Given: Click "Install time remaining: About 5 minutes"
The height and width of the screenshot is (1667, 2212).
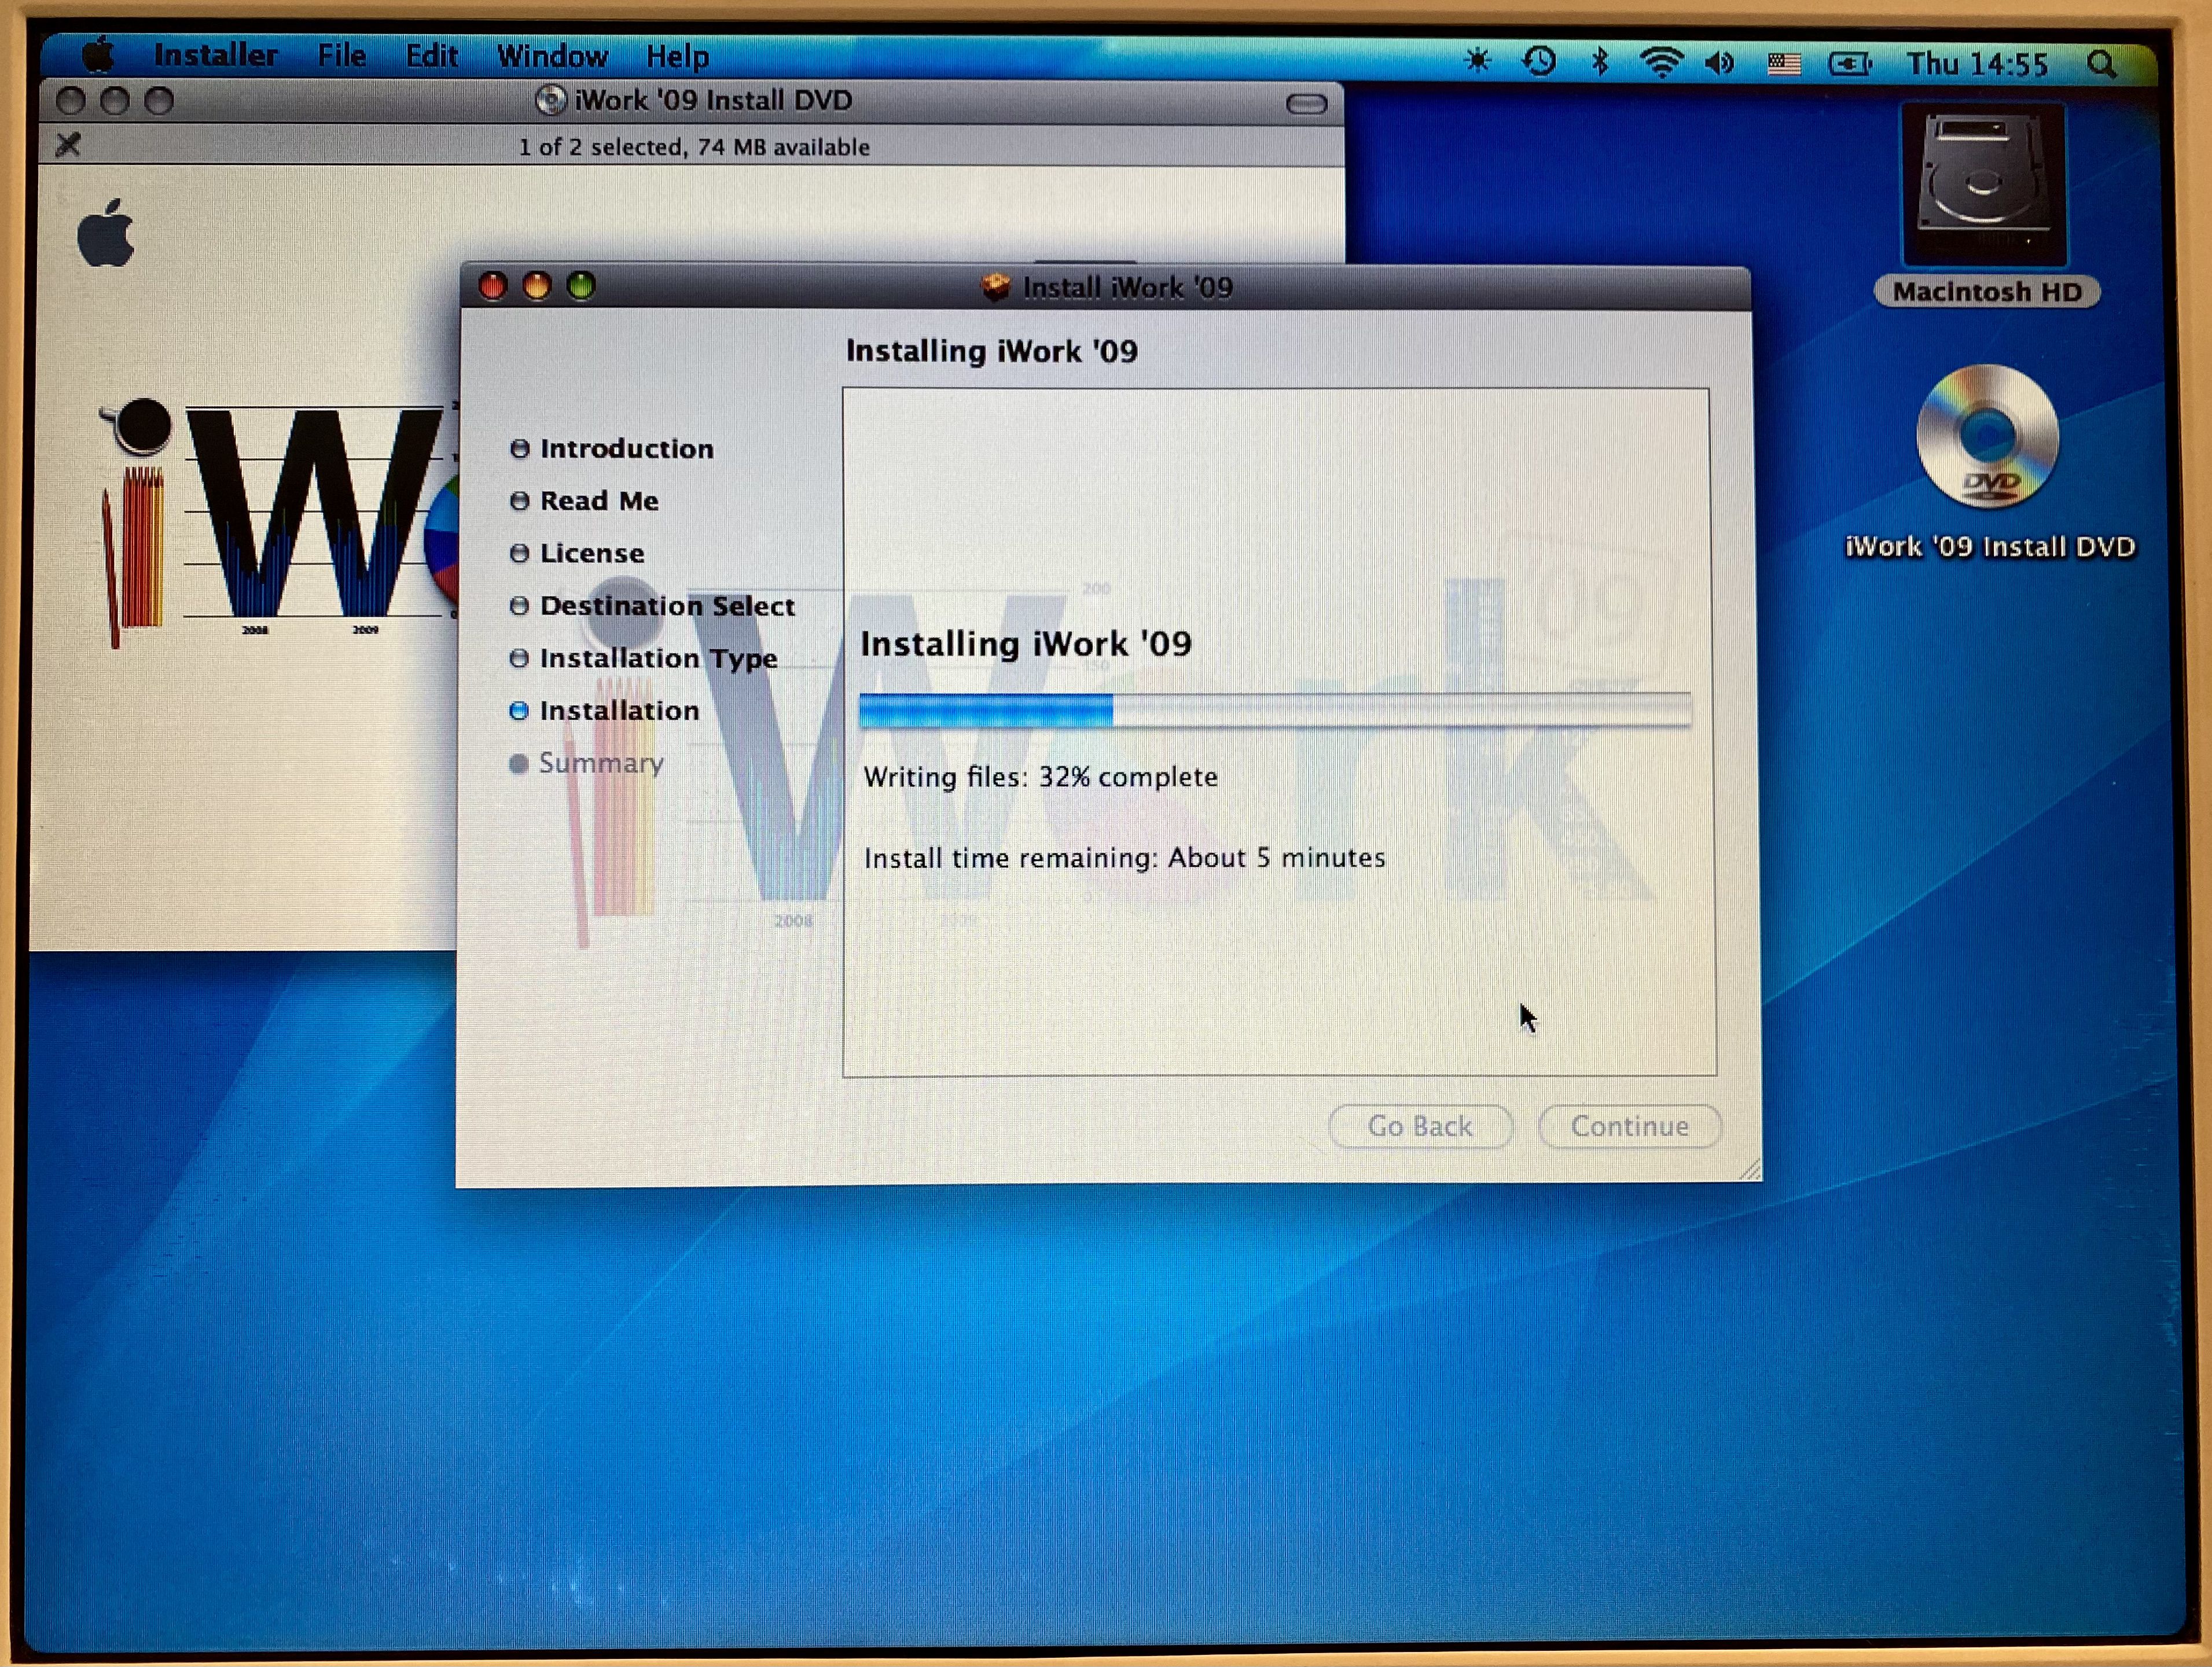Looking at the screenshot, I should coord(1125,858).
